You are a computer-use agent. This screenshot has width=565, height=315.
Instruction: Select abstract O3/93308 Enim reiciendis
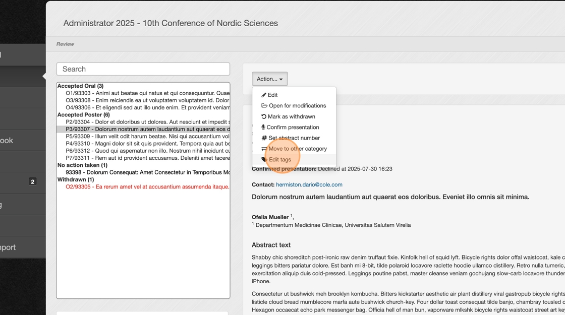coord(143,100)
